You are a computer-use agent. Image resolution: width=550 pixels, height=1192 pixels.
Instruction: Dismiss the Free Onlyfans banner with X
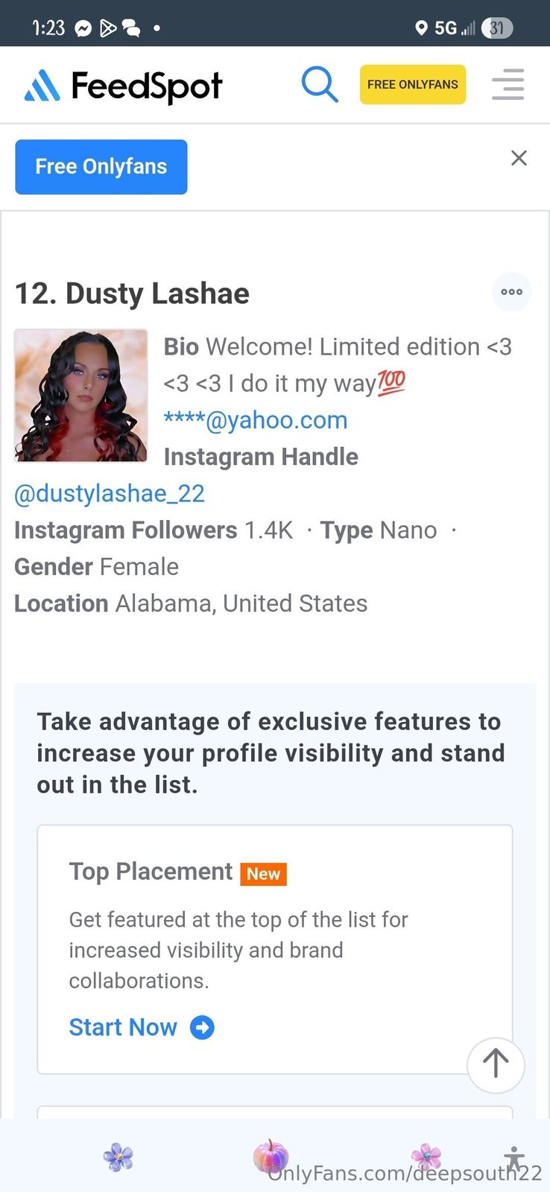click(519, 158)
